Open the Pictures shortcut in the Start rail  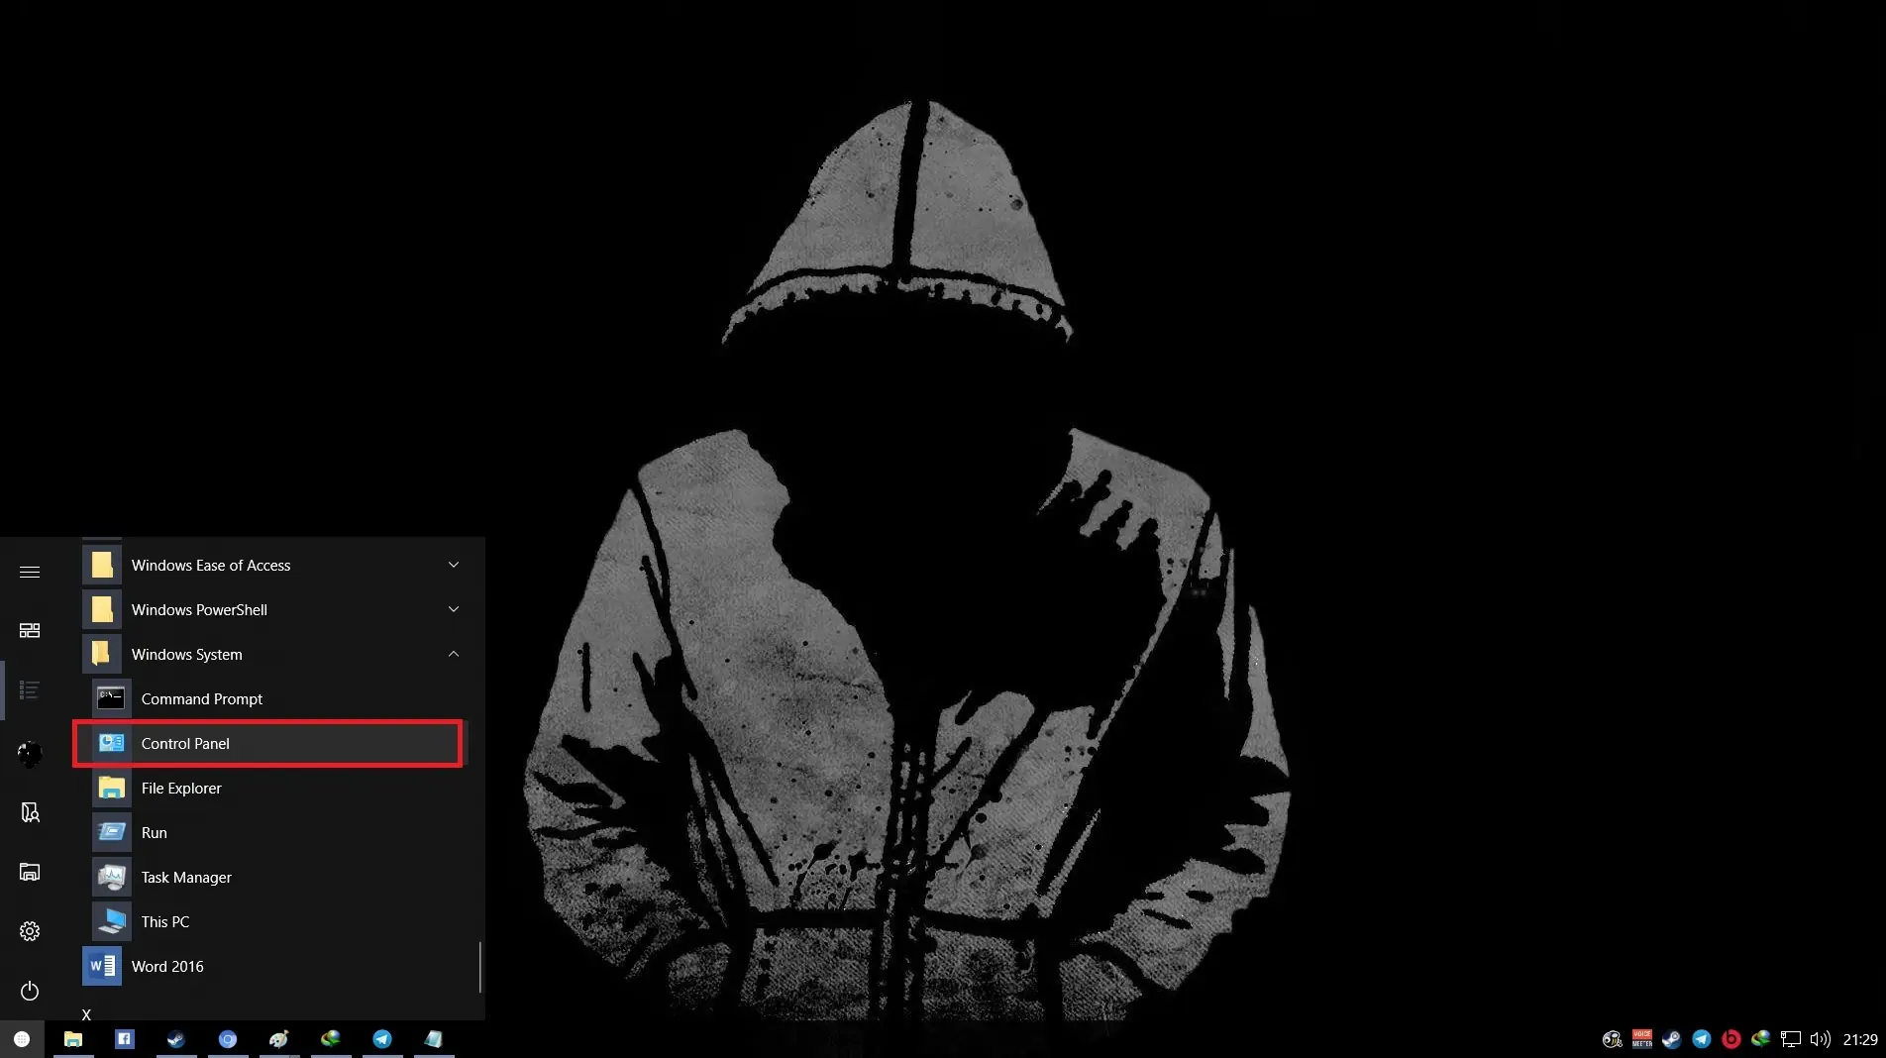30,872
